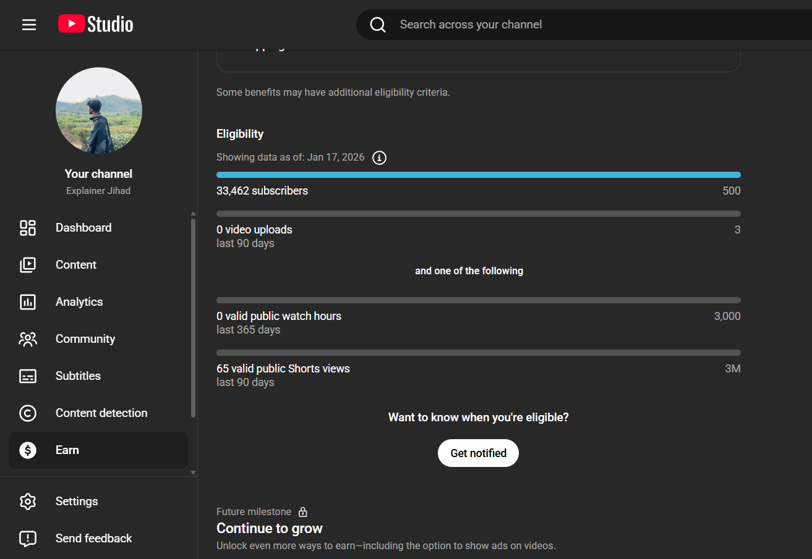Select the Earn sidebar item
812x559 pixels.
[67, 450]
